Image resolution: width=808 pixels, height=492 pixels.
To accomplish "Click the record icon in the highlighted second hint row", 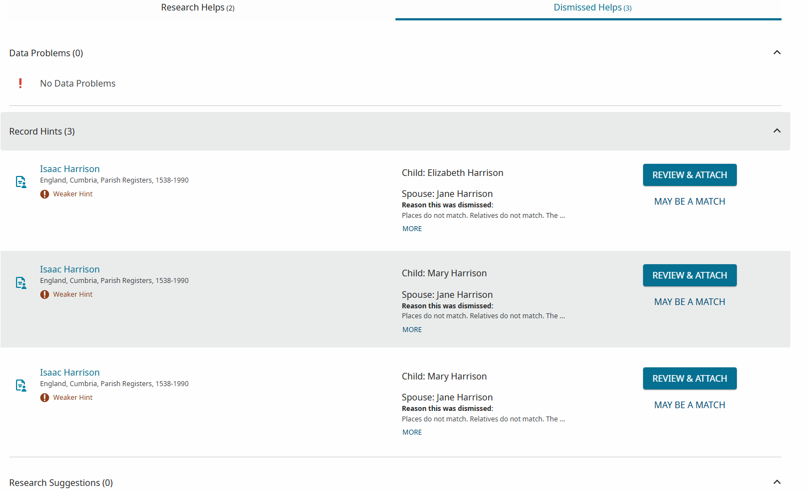I will (x=21, y=283).
